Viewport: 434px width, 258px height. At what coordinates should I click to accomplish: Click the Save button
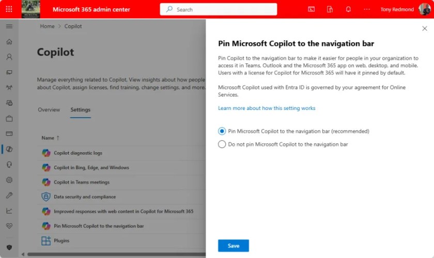234,246
